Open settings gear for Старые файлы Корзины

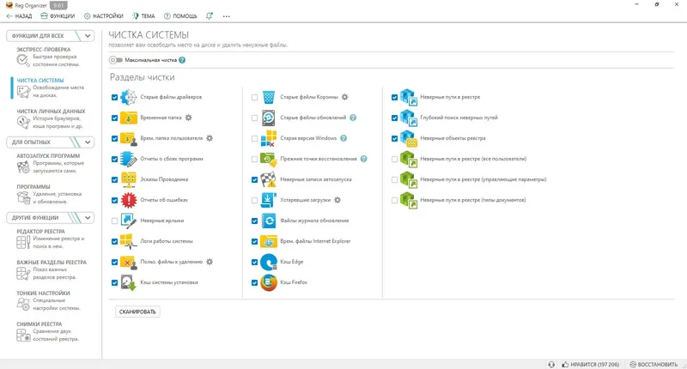(x=345, y=97)
